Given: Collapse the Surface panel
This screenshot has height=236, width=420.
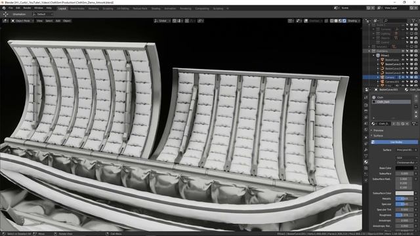Looking at the screenshot, I should pyautogui.click(x=378, y=136).
